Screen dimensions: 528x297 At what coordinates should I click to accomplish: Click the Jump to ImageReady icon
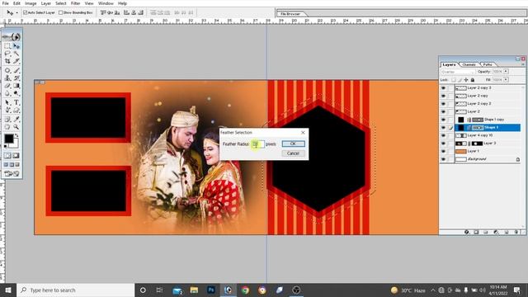tap(12, 173)
